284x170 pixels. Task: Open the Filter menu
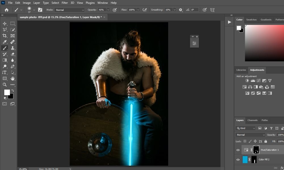65,3
